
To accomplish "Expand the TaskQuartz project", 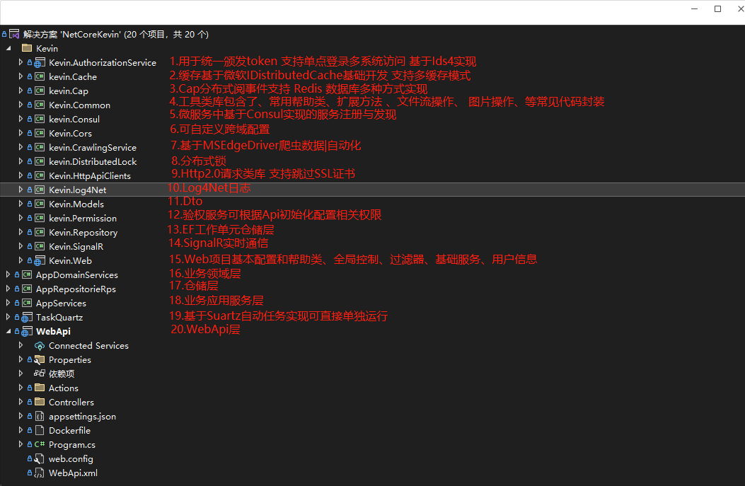I will 7,317.
